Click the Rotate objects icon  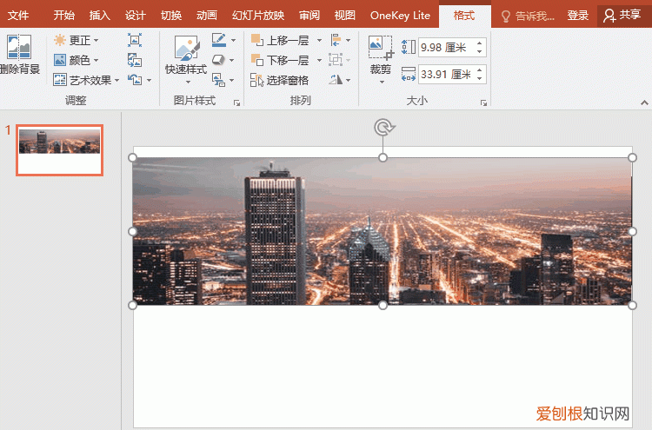point(336,80)
